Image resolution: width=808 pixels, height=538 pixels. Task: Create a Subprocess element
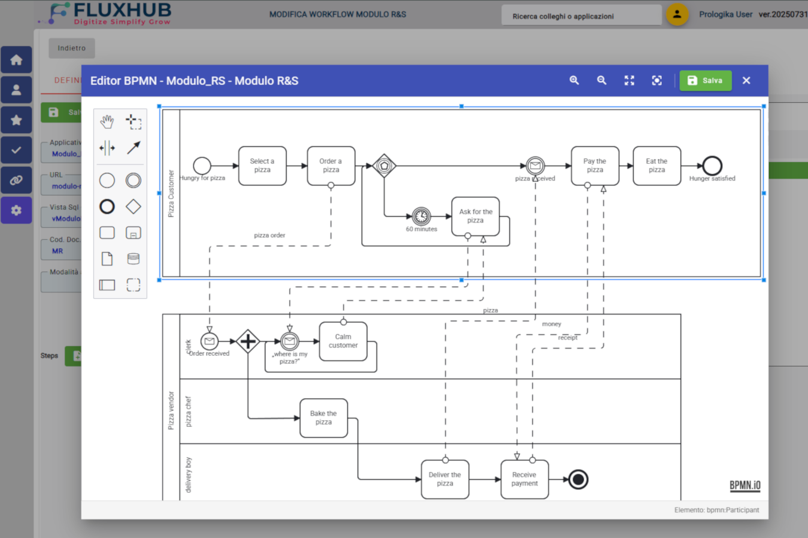point(133,233)
